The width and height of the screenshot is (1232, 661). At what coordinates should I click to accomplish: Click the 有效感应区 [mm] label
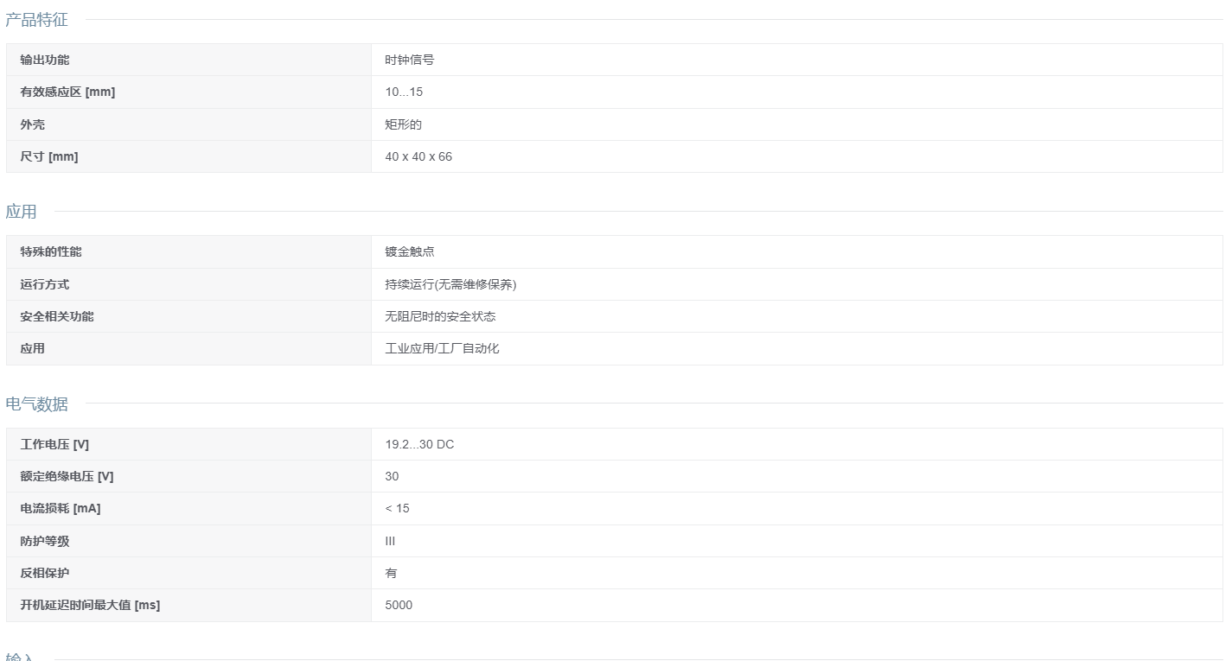(67, 92)
